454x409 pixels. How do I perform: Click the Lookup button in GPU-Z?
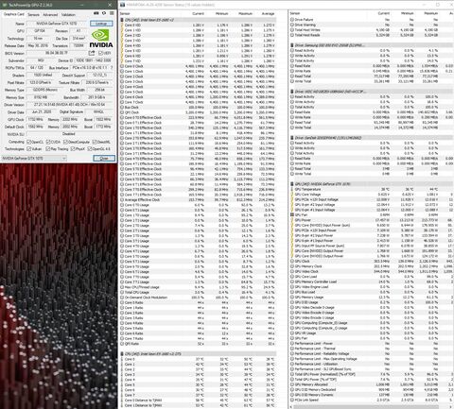coord(101,24)
